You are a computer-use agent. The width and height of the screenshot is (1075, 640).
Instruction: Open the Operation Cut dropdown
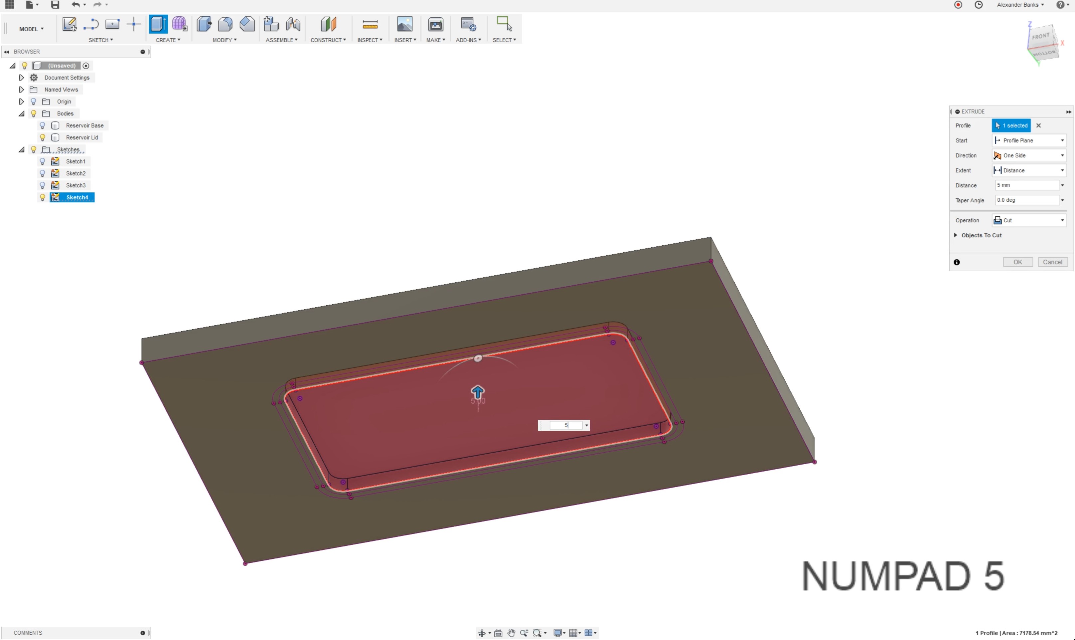tap(1029, 220)
